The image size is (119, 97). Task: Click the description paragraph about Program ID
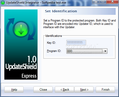coord(79,24)
